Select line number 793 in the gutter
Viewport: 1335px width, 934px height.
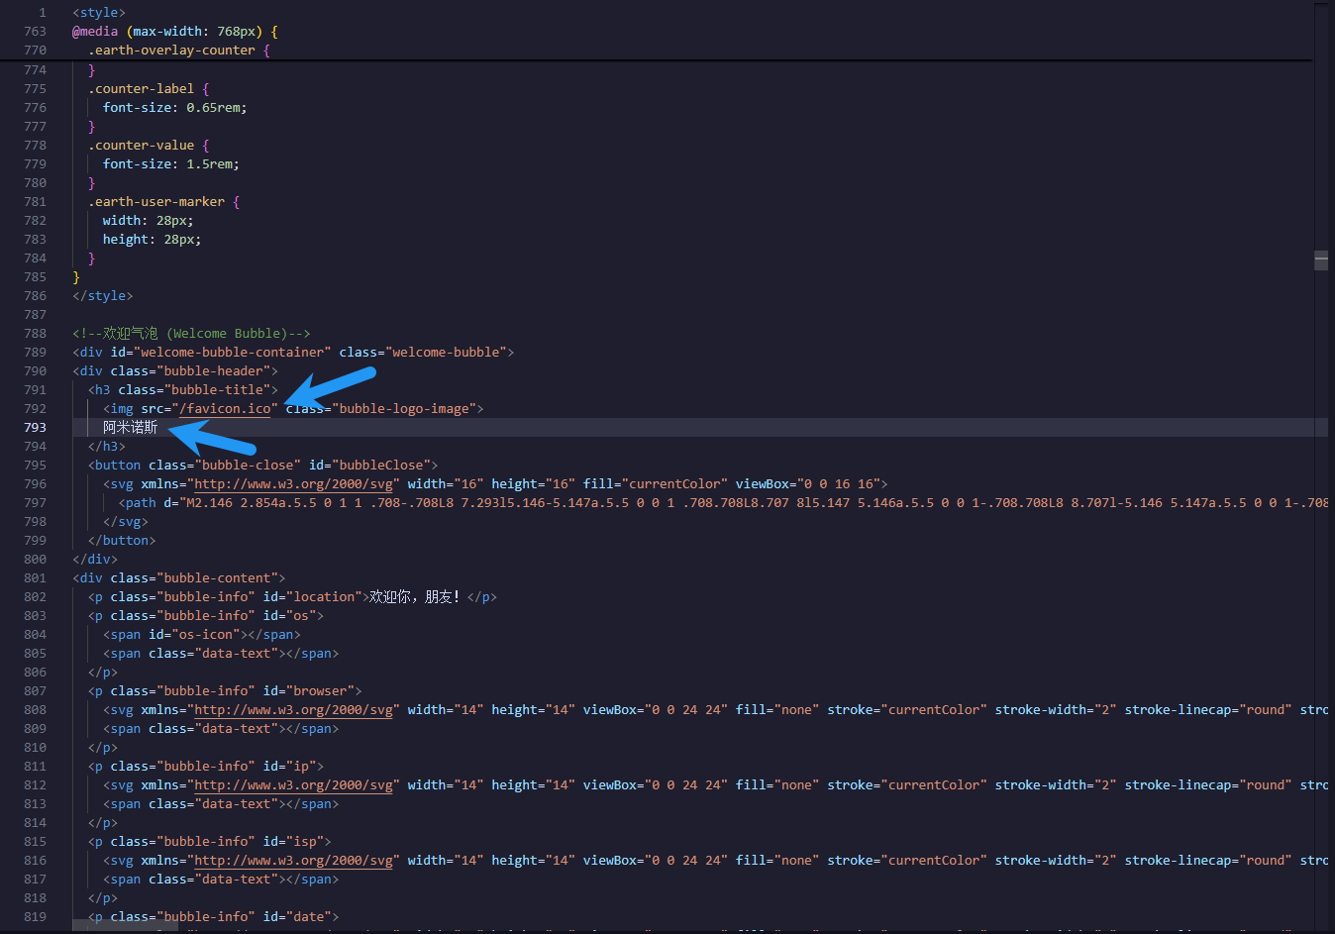(x=35, y=428)
